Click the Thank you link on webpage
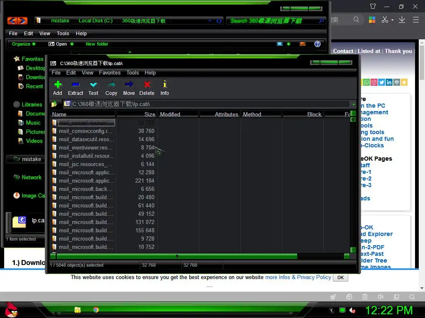Image resolution: width=425 pixels, height=318 pixels. tap(398, 51)
